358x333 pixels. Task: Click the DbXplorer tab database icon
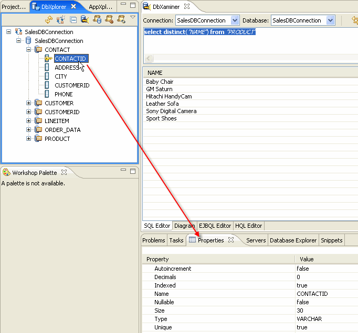point(36,6)
